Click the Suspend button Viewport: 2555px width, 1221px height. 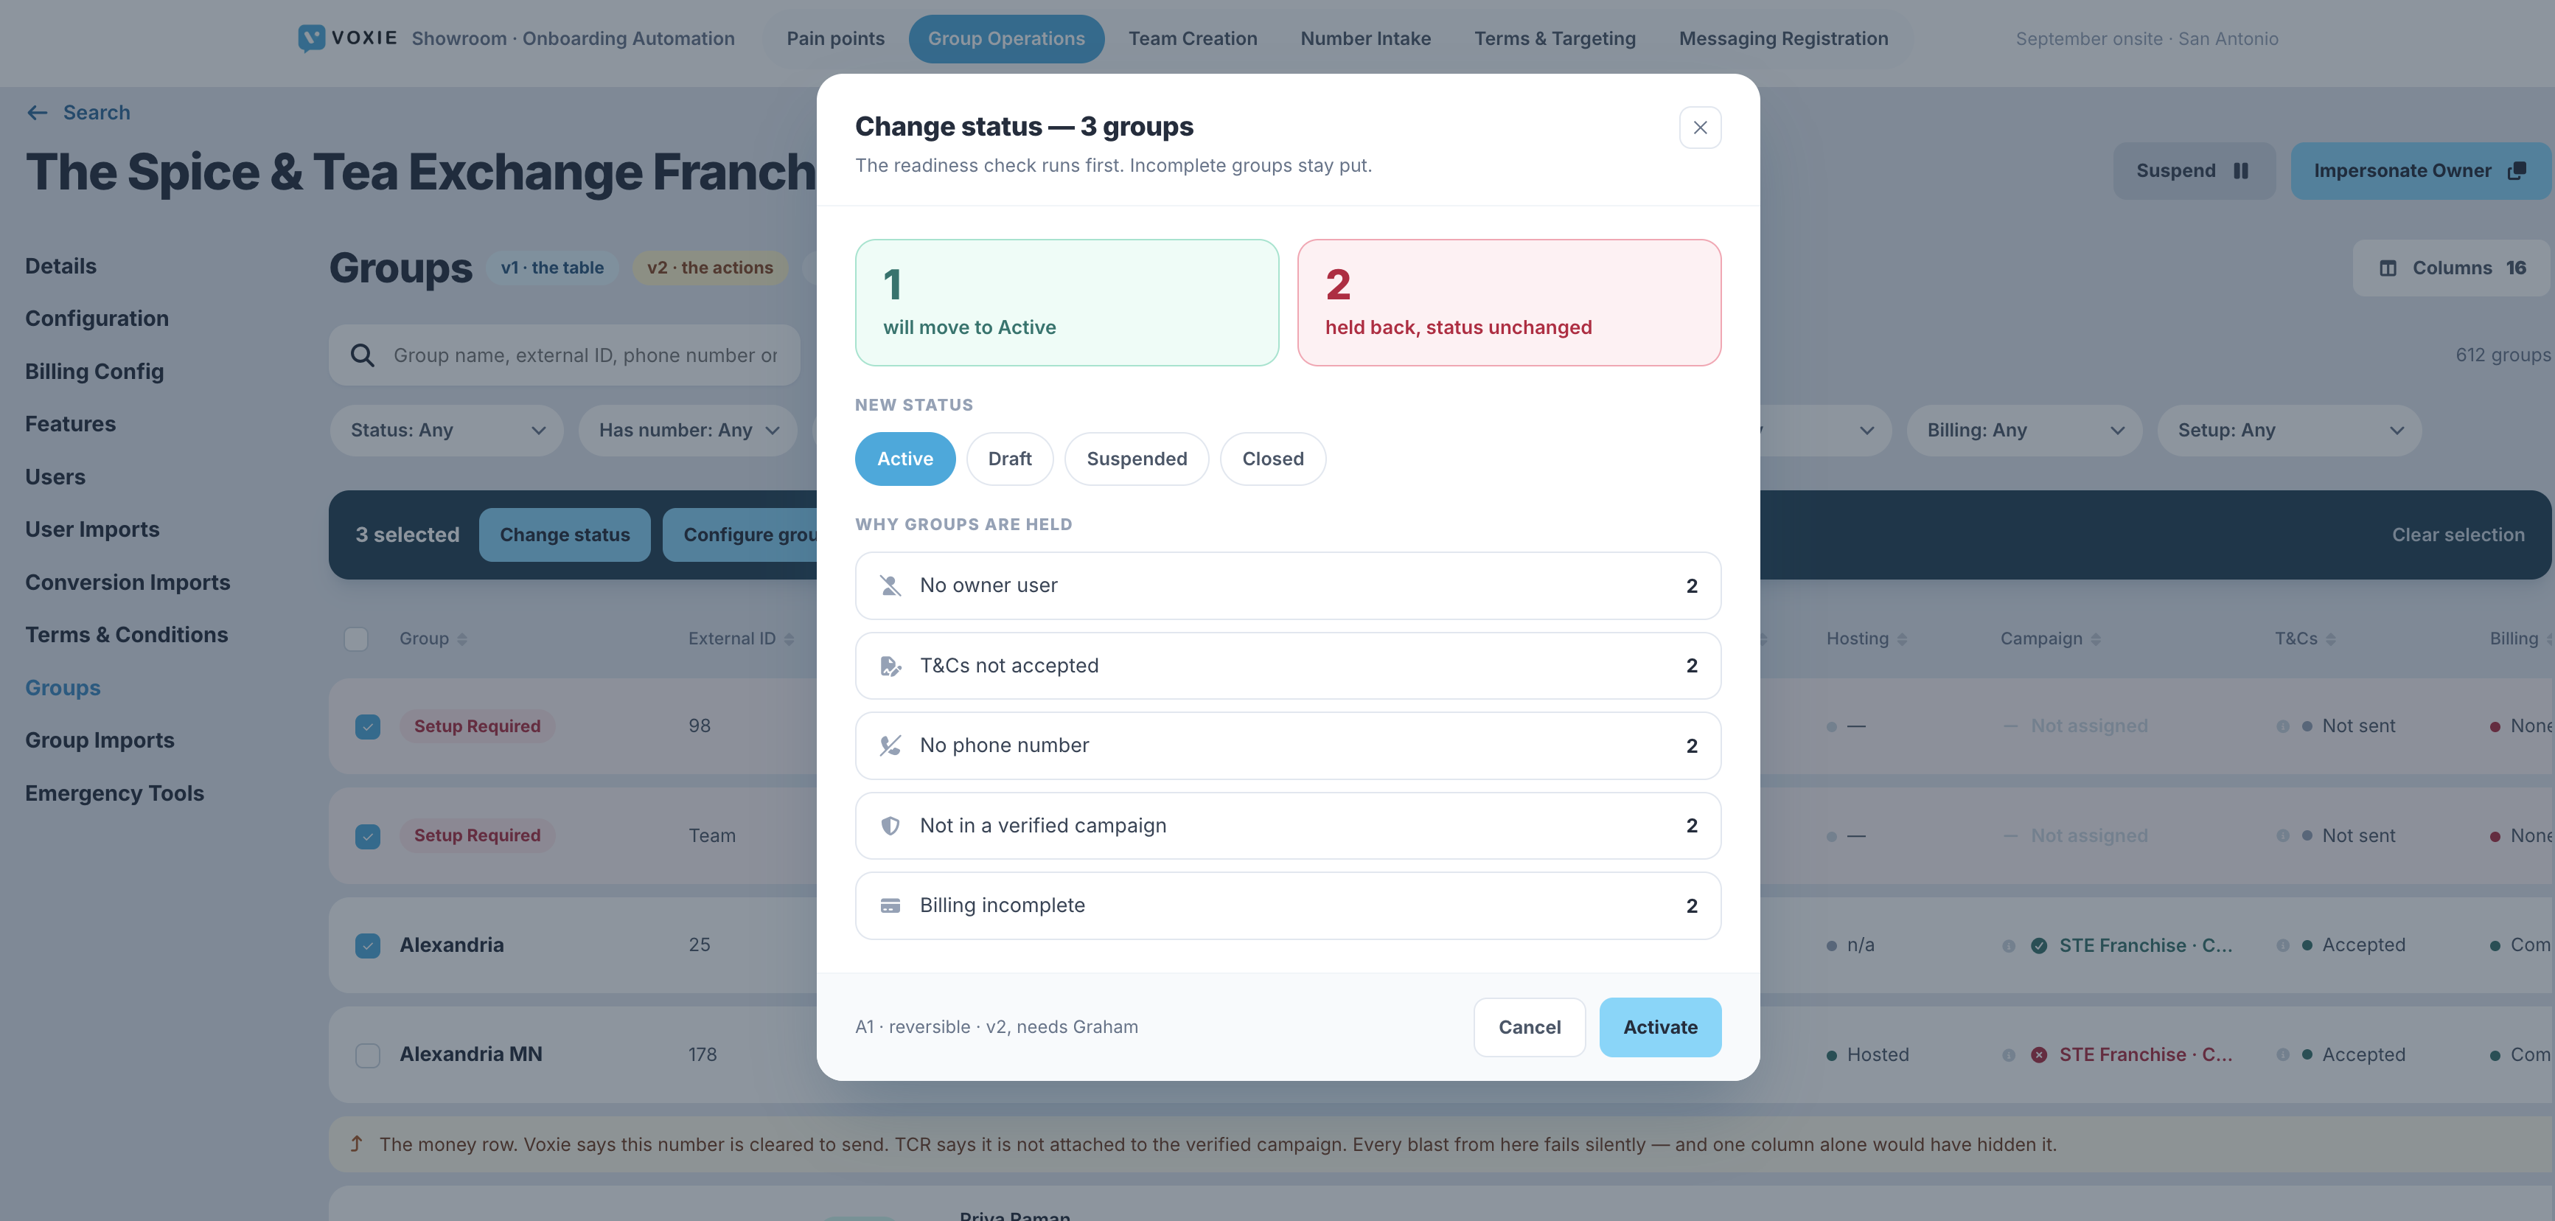(2193, 170)
